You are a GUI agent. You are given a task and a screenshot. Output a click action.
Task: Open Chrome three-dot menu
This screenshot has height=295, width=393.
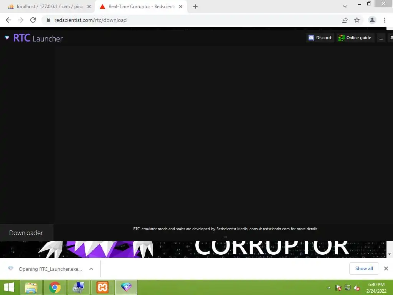click(x=385, y=20)
